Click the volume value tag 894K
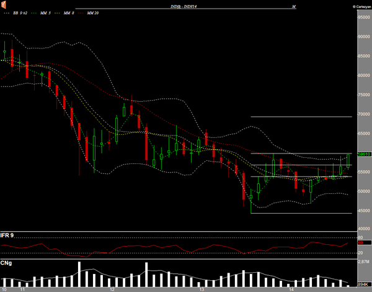The height and width of the screenshot is (292, 372). pyautogui.click(x=362, y=283)
